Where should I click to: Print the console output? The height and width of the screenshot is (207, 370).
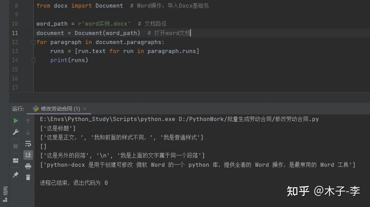click(28, 166)
